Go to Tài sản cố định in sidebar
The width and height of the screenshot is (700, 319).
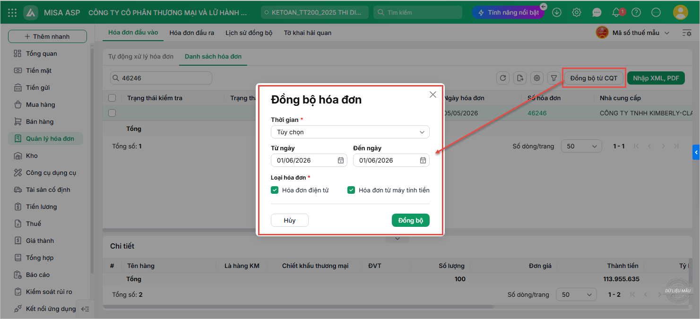(48, 190)
